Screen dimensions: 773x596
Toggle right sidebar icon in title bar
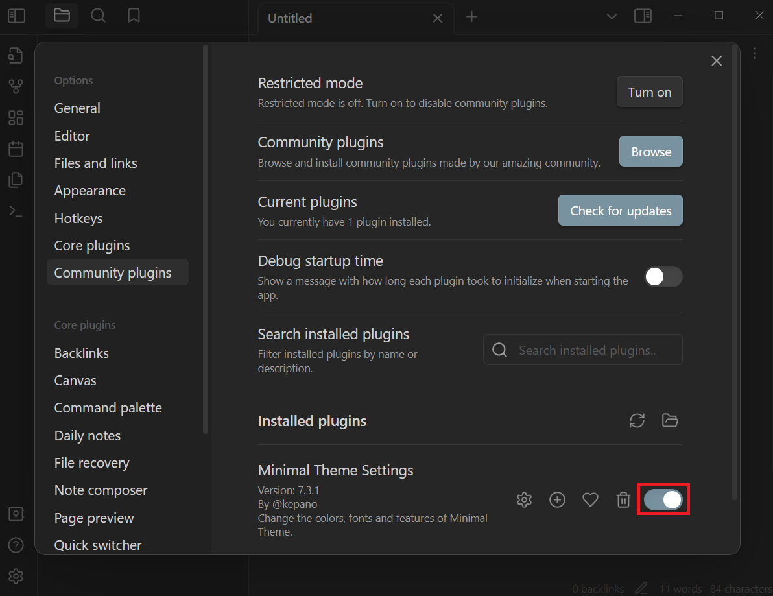coord(643,16)
